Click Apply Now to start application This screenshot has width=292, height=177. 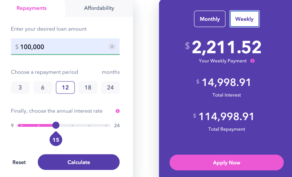226,162
